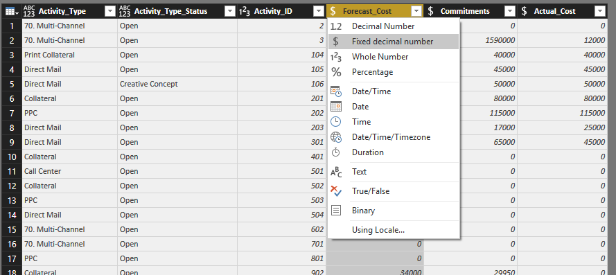Choose True/False data type
This screenshot has width=616, height=275.
pos(394,191)
